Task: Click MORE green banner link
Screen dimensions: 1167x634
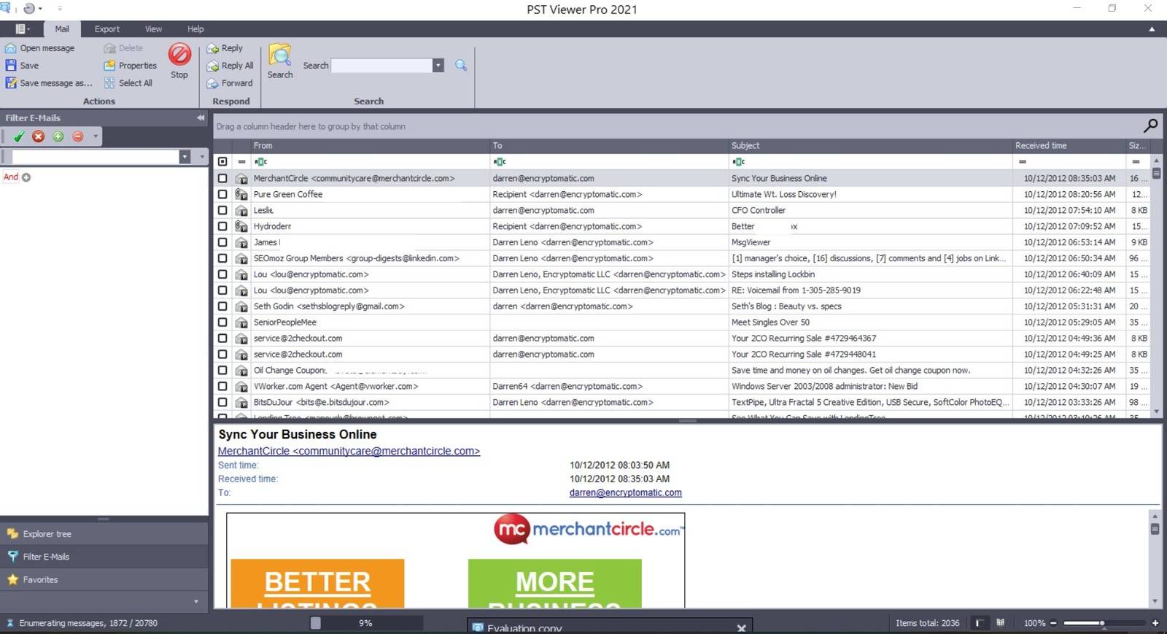Action: pos(554,583)
